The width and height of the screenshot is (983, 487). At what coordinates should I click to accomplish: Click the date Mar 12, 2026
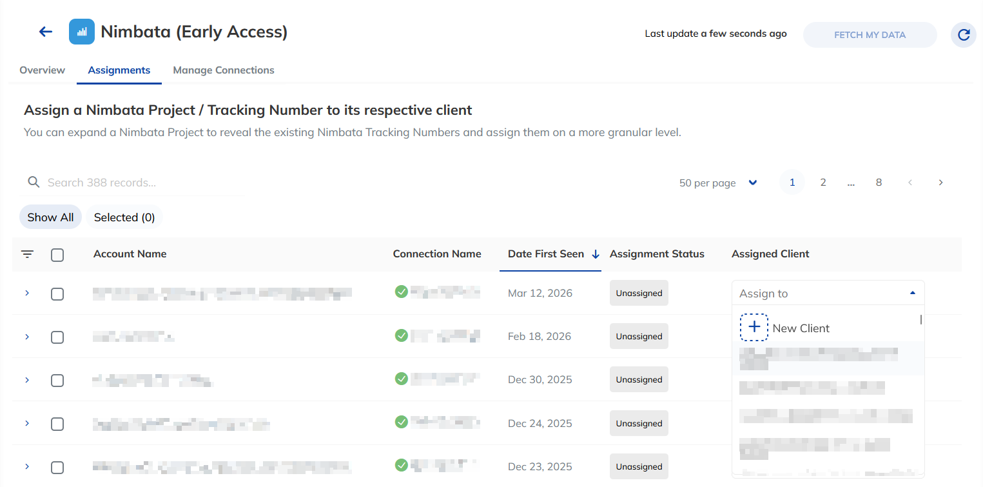click(540, 293)
